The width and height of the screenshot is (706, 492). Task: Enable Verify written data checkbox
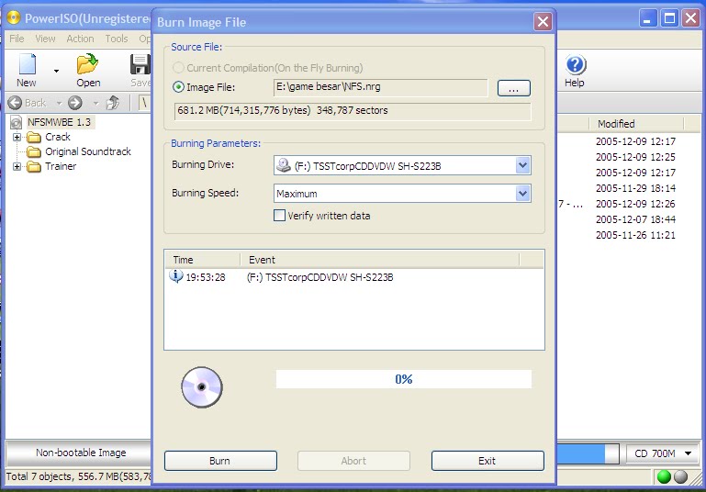click(280, 216)
